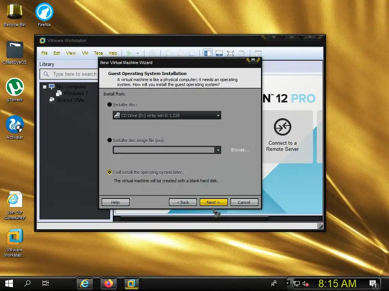
Task: Open the iso file path dropdown arrow
Action: pos(218,150)
